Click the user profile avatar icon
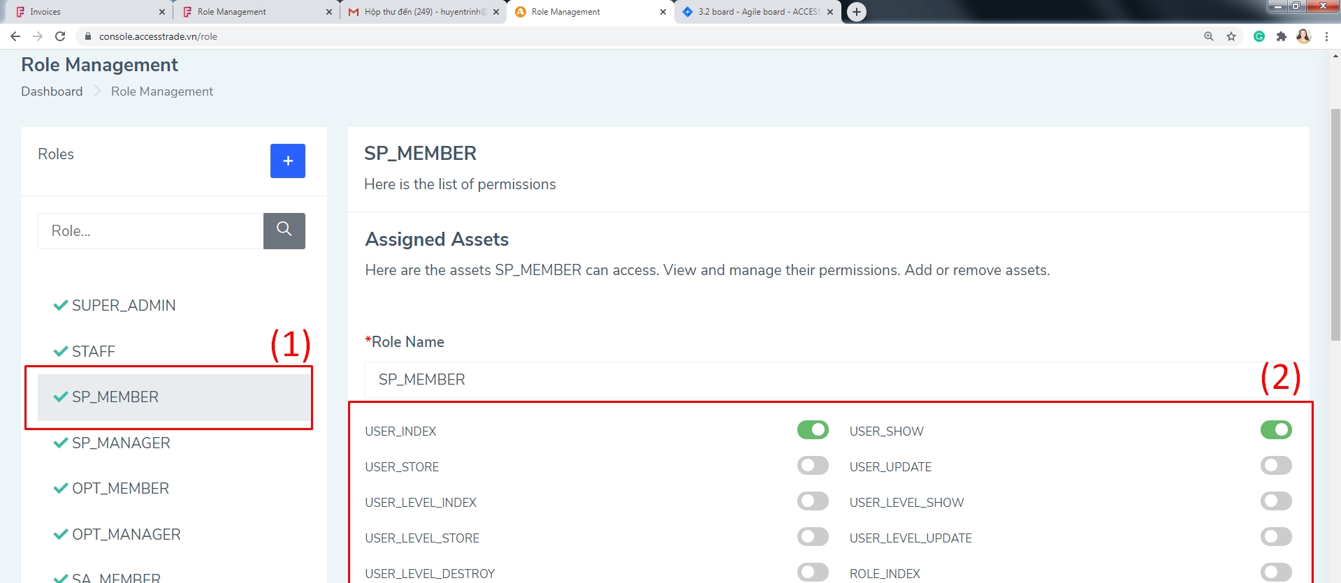This screenshot has width=1341, height=583. click(x=1303, y=36)
